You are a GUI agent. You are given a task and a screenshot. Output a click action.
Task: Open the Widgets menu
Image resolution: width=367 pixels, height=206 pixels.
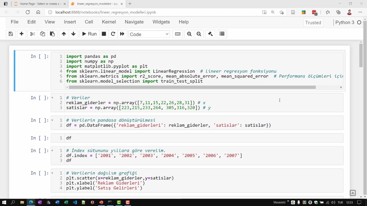161,22
